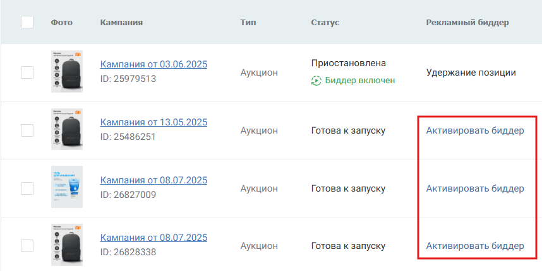Click the Рекламный биддер column header
This screenshot has width=542, height=271.
coord(467,23)
